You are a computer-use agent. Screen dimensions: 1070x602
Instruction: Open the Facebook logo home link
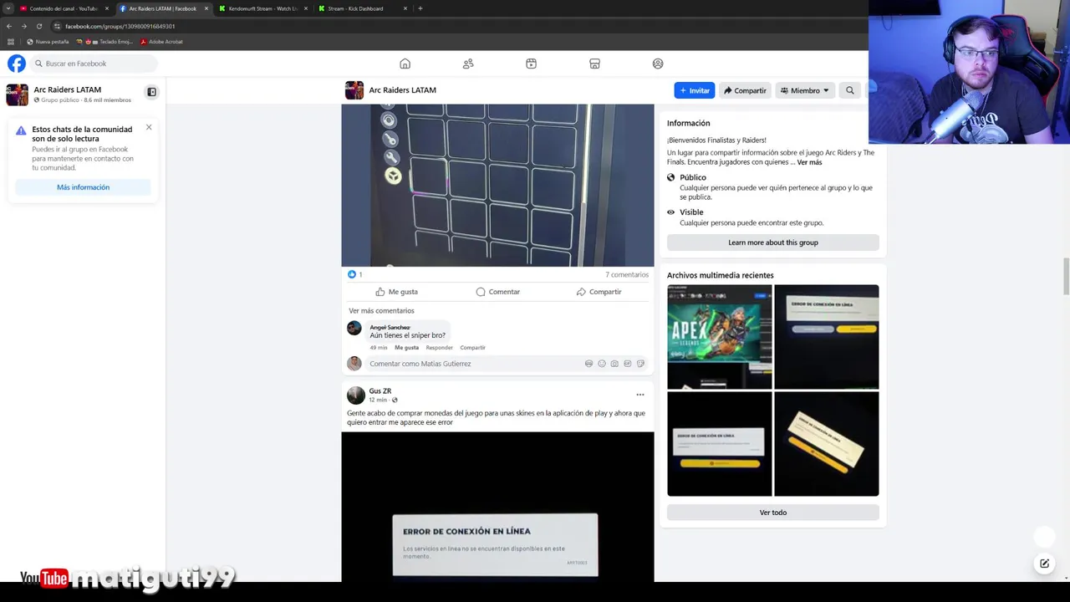click(17, 64)
